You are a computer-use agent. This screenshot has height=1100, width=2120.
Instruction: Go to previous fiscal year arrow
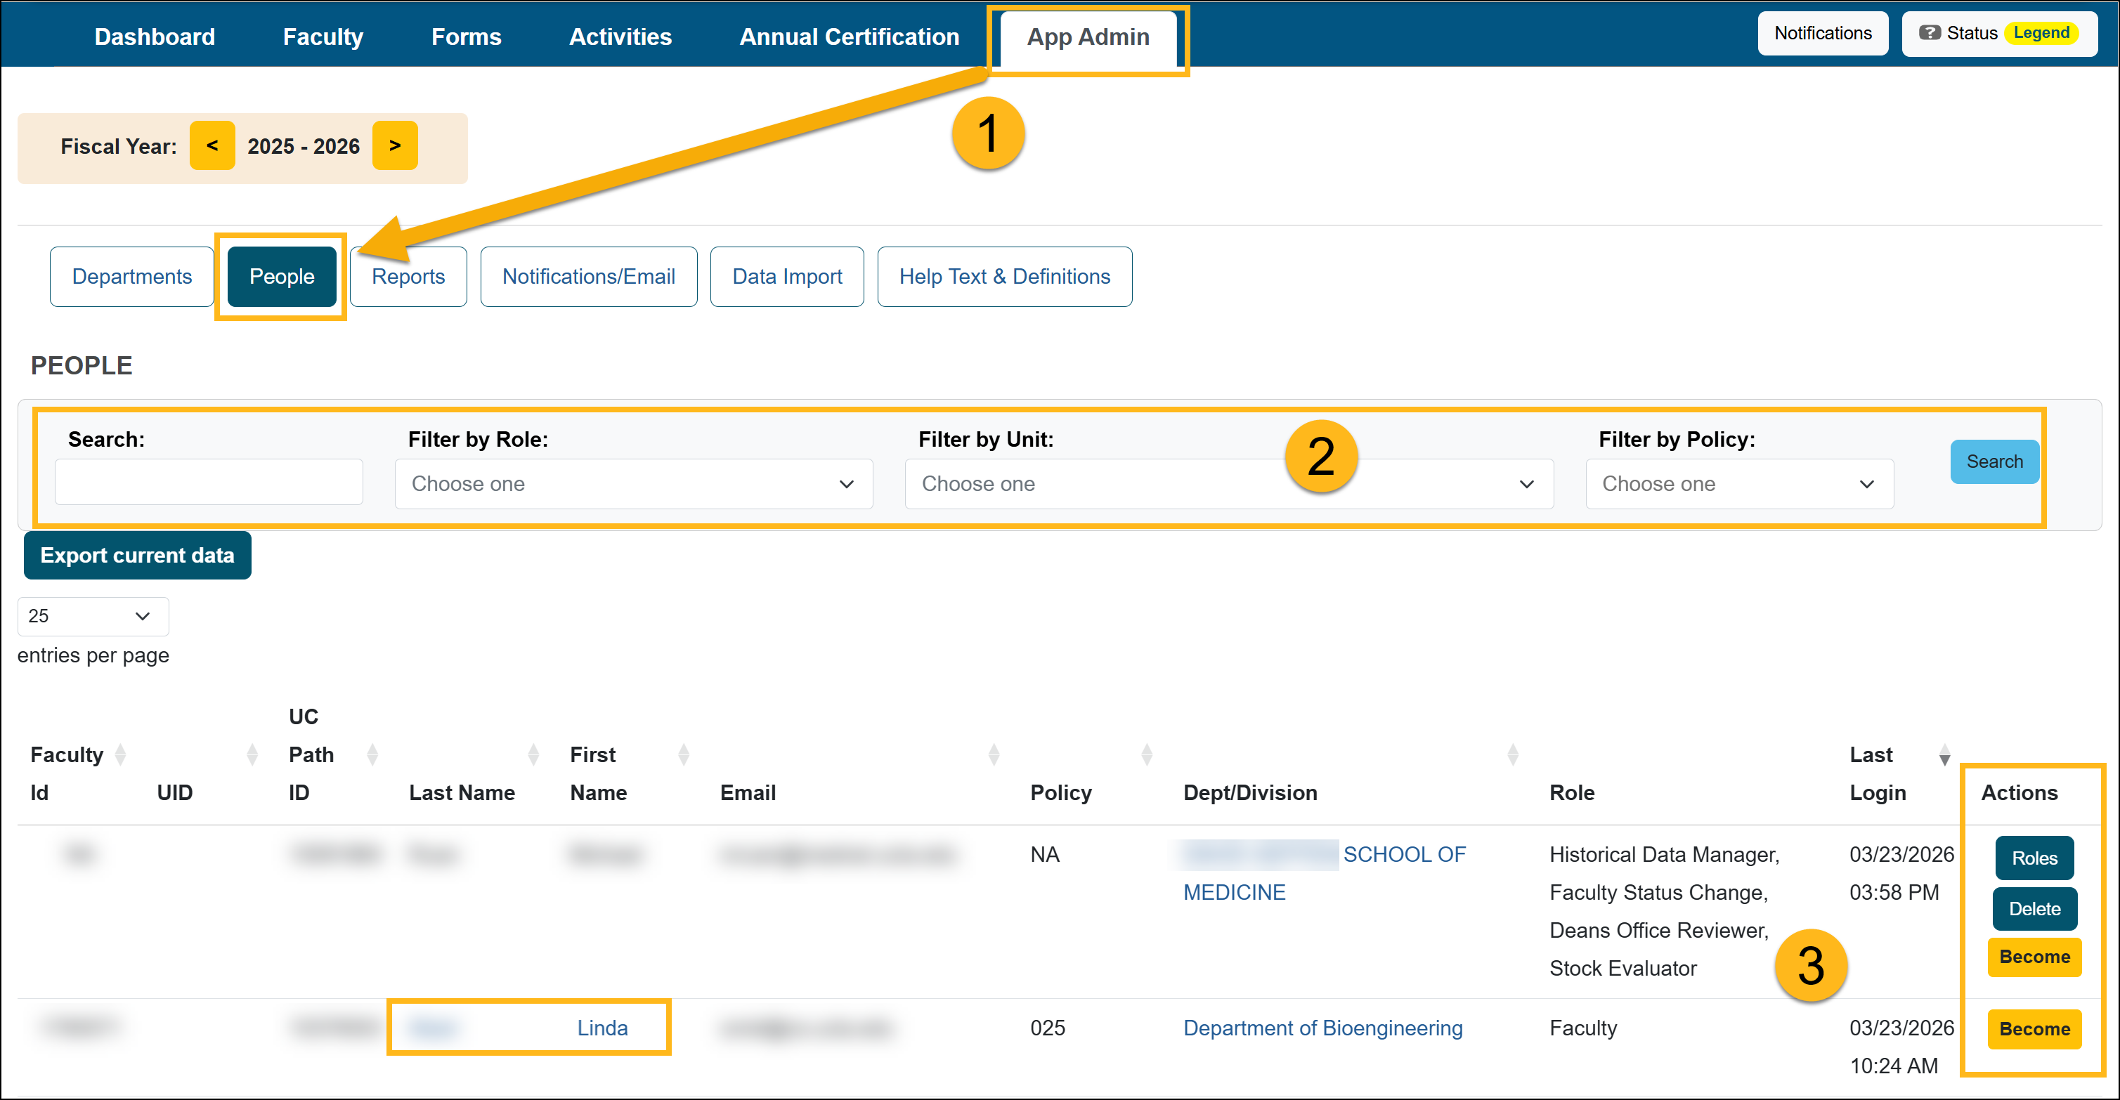(x=212, y=145)
